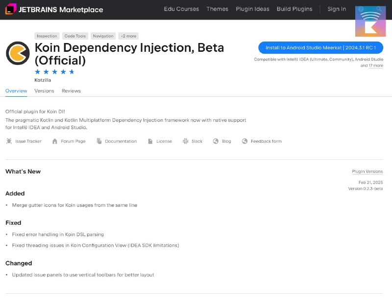This screenshot has height=301, width=392.
Task: Click 'Fixed threading issues in Koin Configuration View'
Action: (96, 245)
